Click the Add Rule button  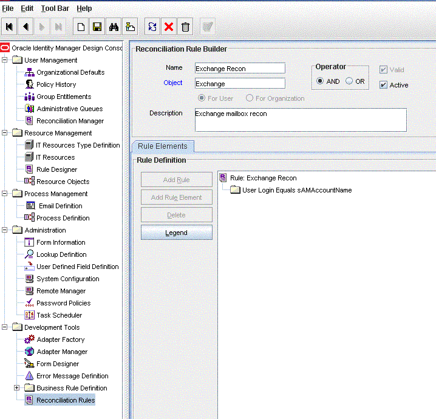176,180
